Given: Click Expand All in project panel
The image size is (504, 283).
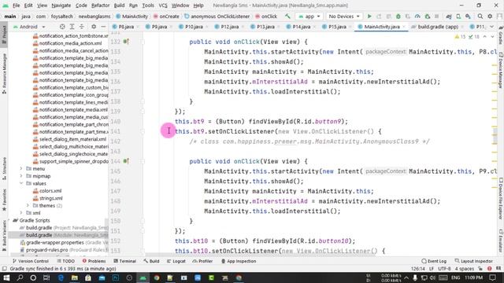Looking at the screenshot, I should 72,27.
